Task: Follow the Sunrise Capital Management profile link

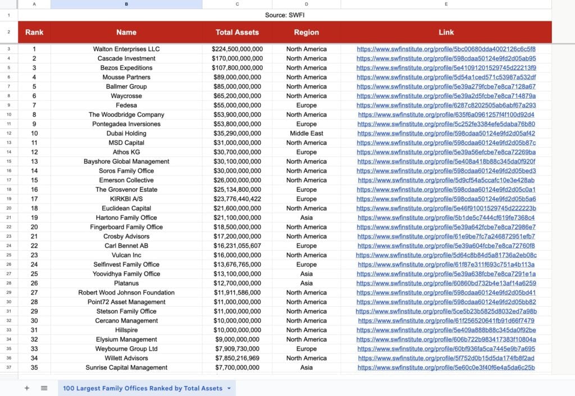Action: 446,368
